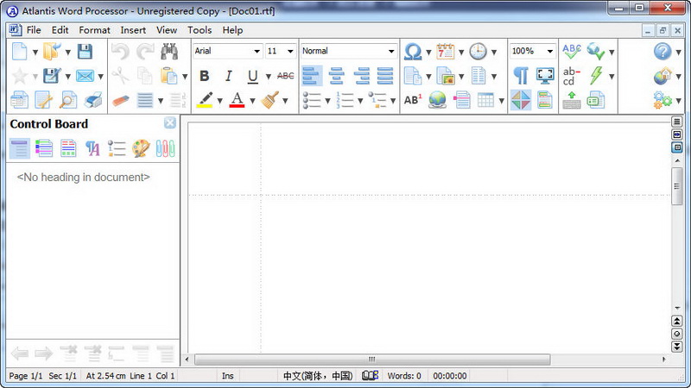Screen dimensions: 691x388
Task: Insert symbol with the Omega icon
Action: (x=413, y=52)
